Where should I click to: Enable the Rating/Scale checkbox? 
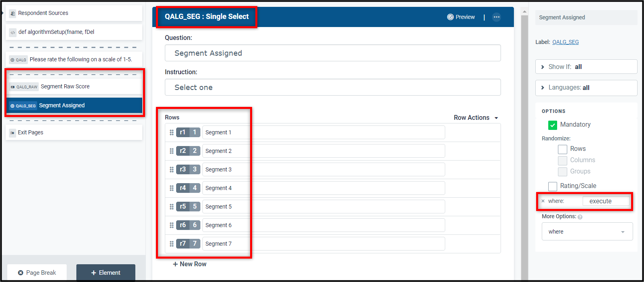click(x=553, y=186)
